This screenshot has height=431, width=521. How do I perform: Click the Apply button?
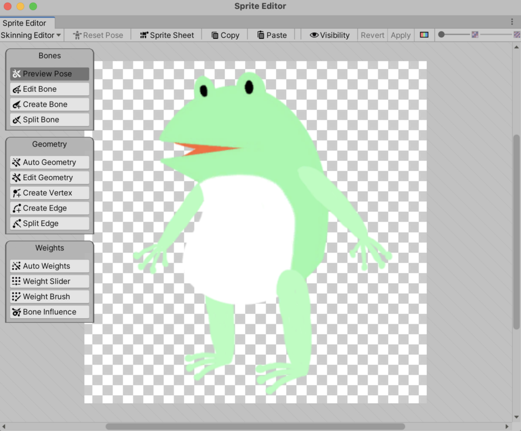[400, 35]
